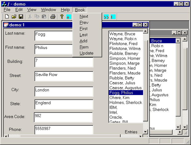Click the Copy toolbar icon
Screen dimensions: 191x145
click(x=37, y=17)
